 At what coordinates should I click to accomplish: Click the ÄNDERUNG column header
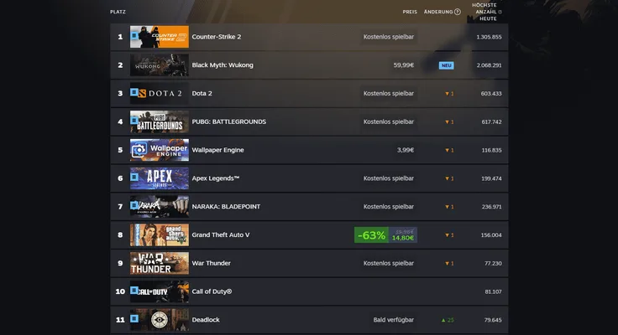438,12
